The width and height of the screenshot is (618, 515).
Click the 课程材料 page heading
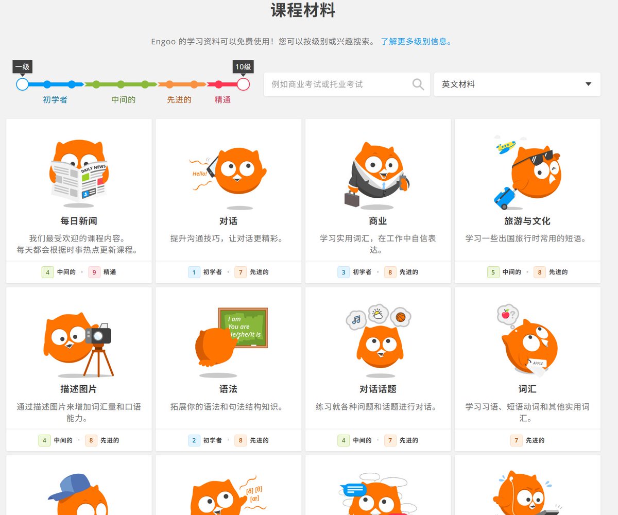[x=303, y=10]
